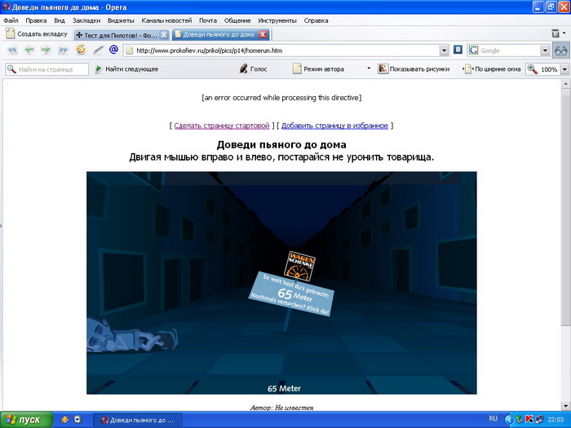Click the page icon in the address field
This screenshot has height=428, width=571.
click(x=129, y=51)
